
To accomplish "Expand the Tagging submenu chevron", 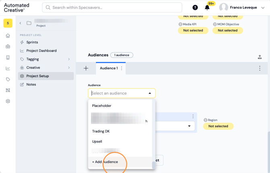I will [69, 59].
